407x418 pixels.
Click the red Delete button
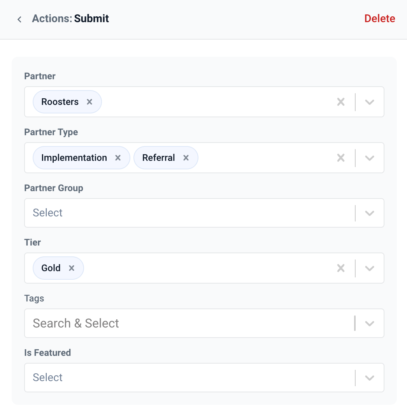point(379,19)
